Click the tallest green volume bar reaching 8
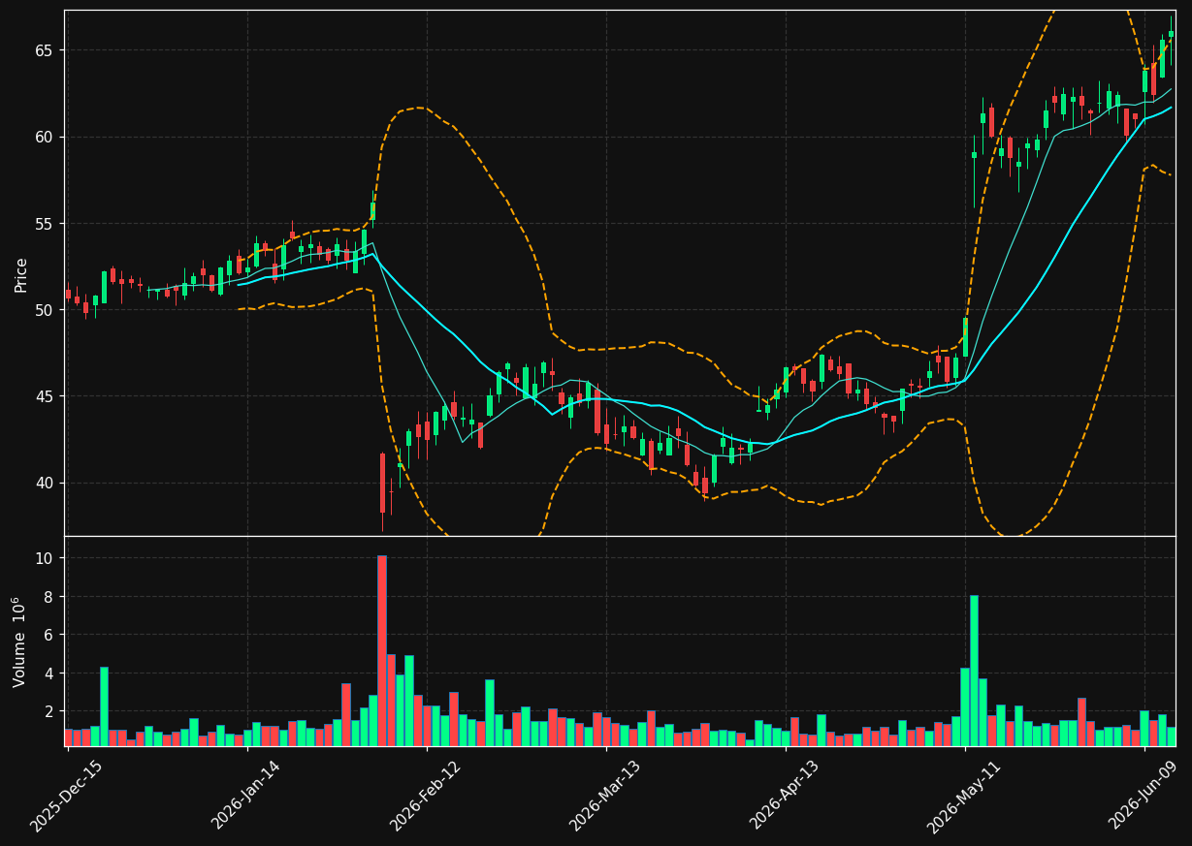This screenshot has height=846, width=1192. point(974,671)
